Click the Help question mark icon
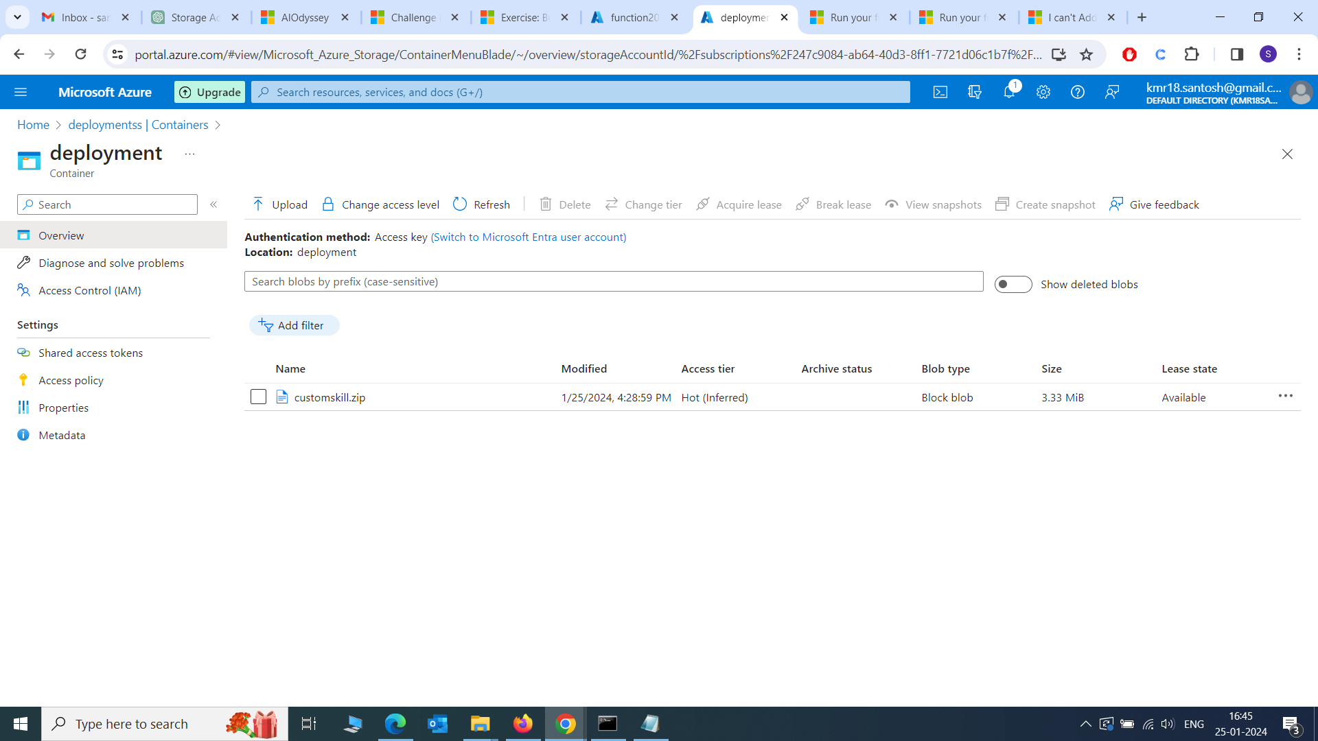 pos(1078,92)
